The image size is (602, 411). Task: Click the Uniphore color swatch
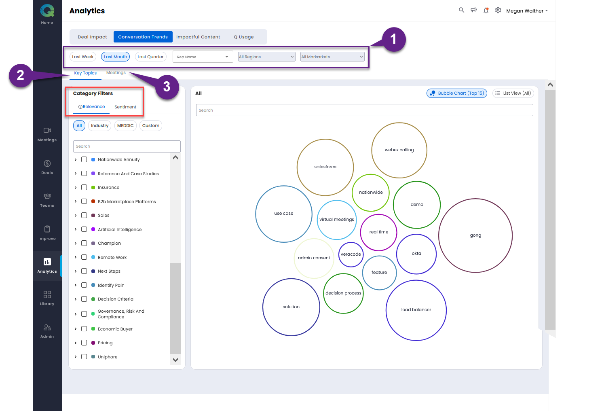point(93,357)
